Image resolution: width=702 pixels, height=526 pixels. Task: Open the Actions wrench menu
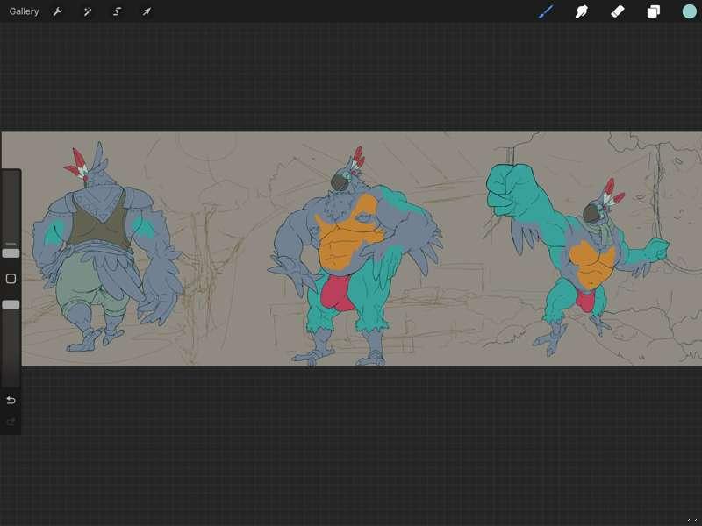(x=57, y=11)
